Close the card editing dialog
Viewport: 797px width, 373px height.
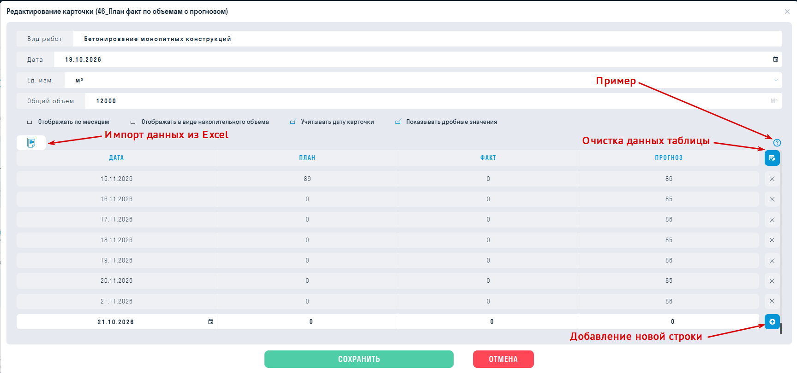[x=787, y=12]
